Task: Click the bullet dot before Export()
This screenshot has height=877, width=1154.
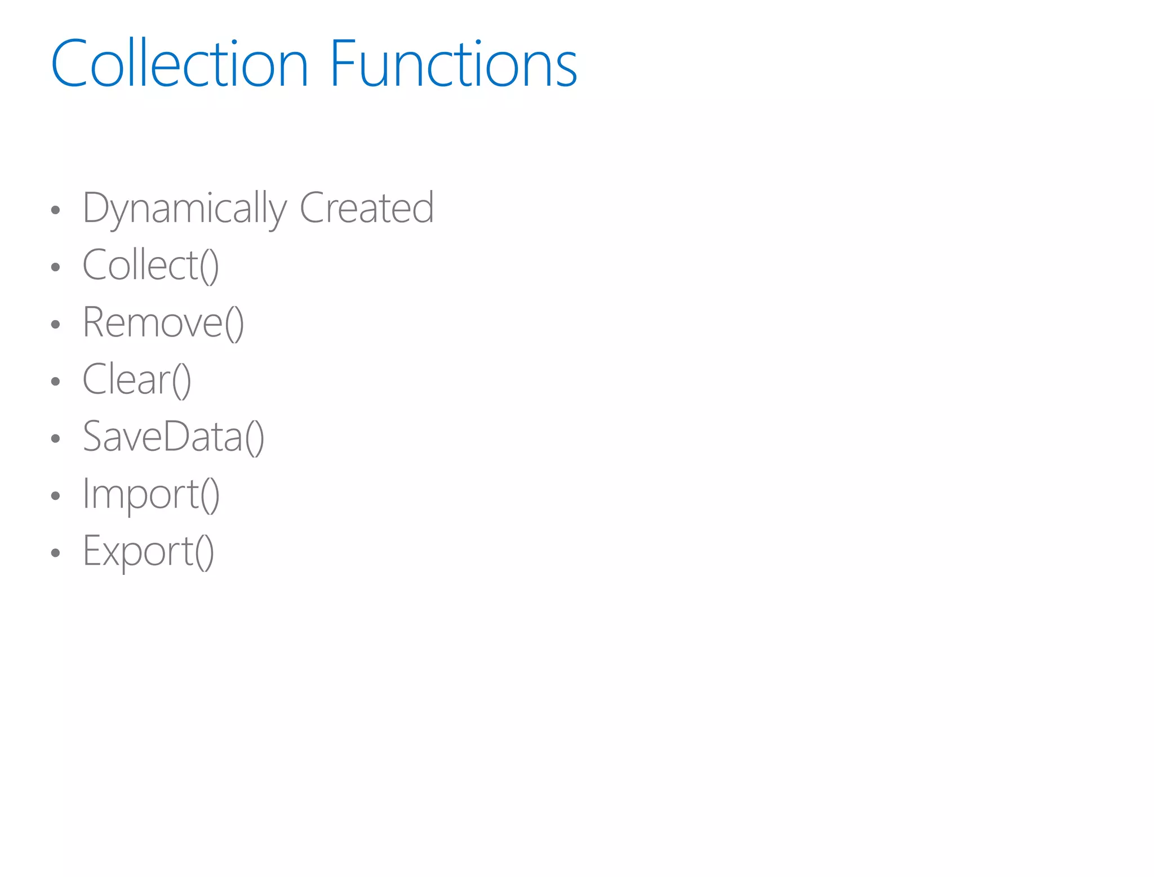Action: pyautogui.click(x=55, y=553)
